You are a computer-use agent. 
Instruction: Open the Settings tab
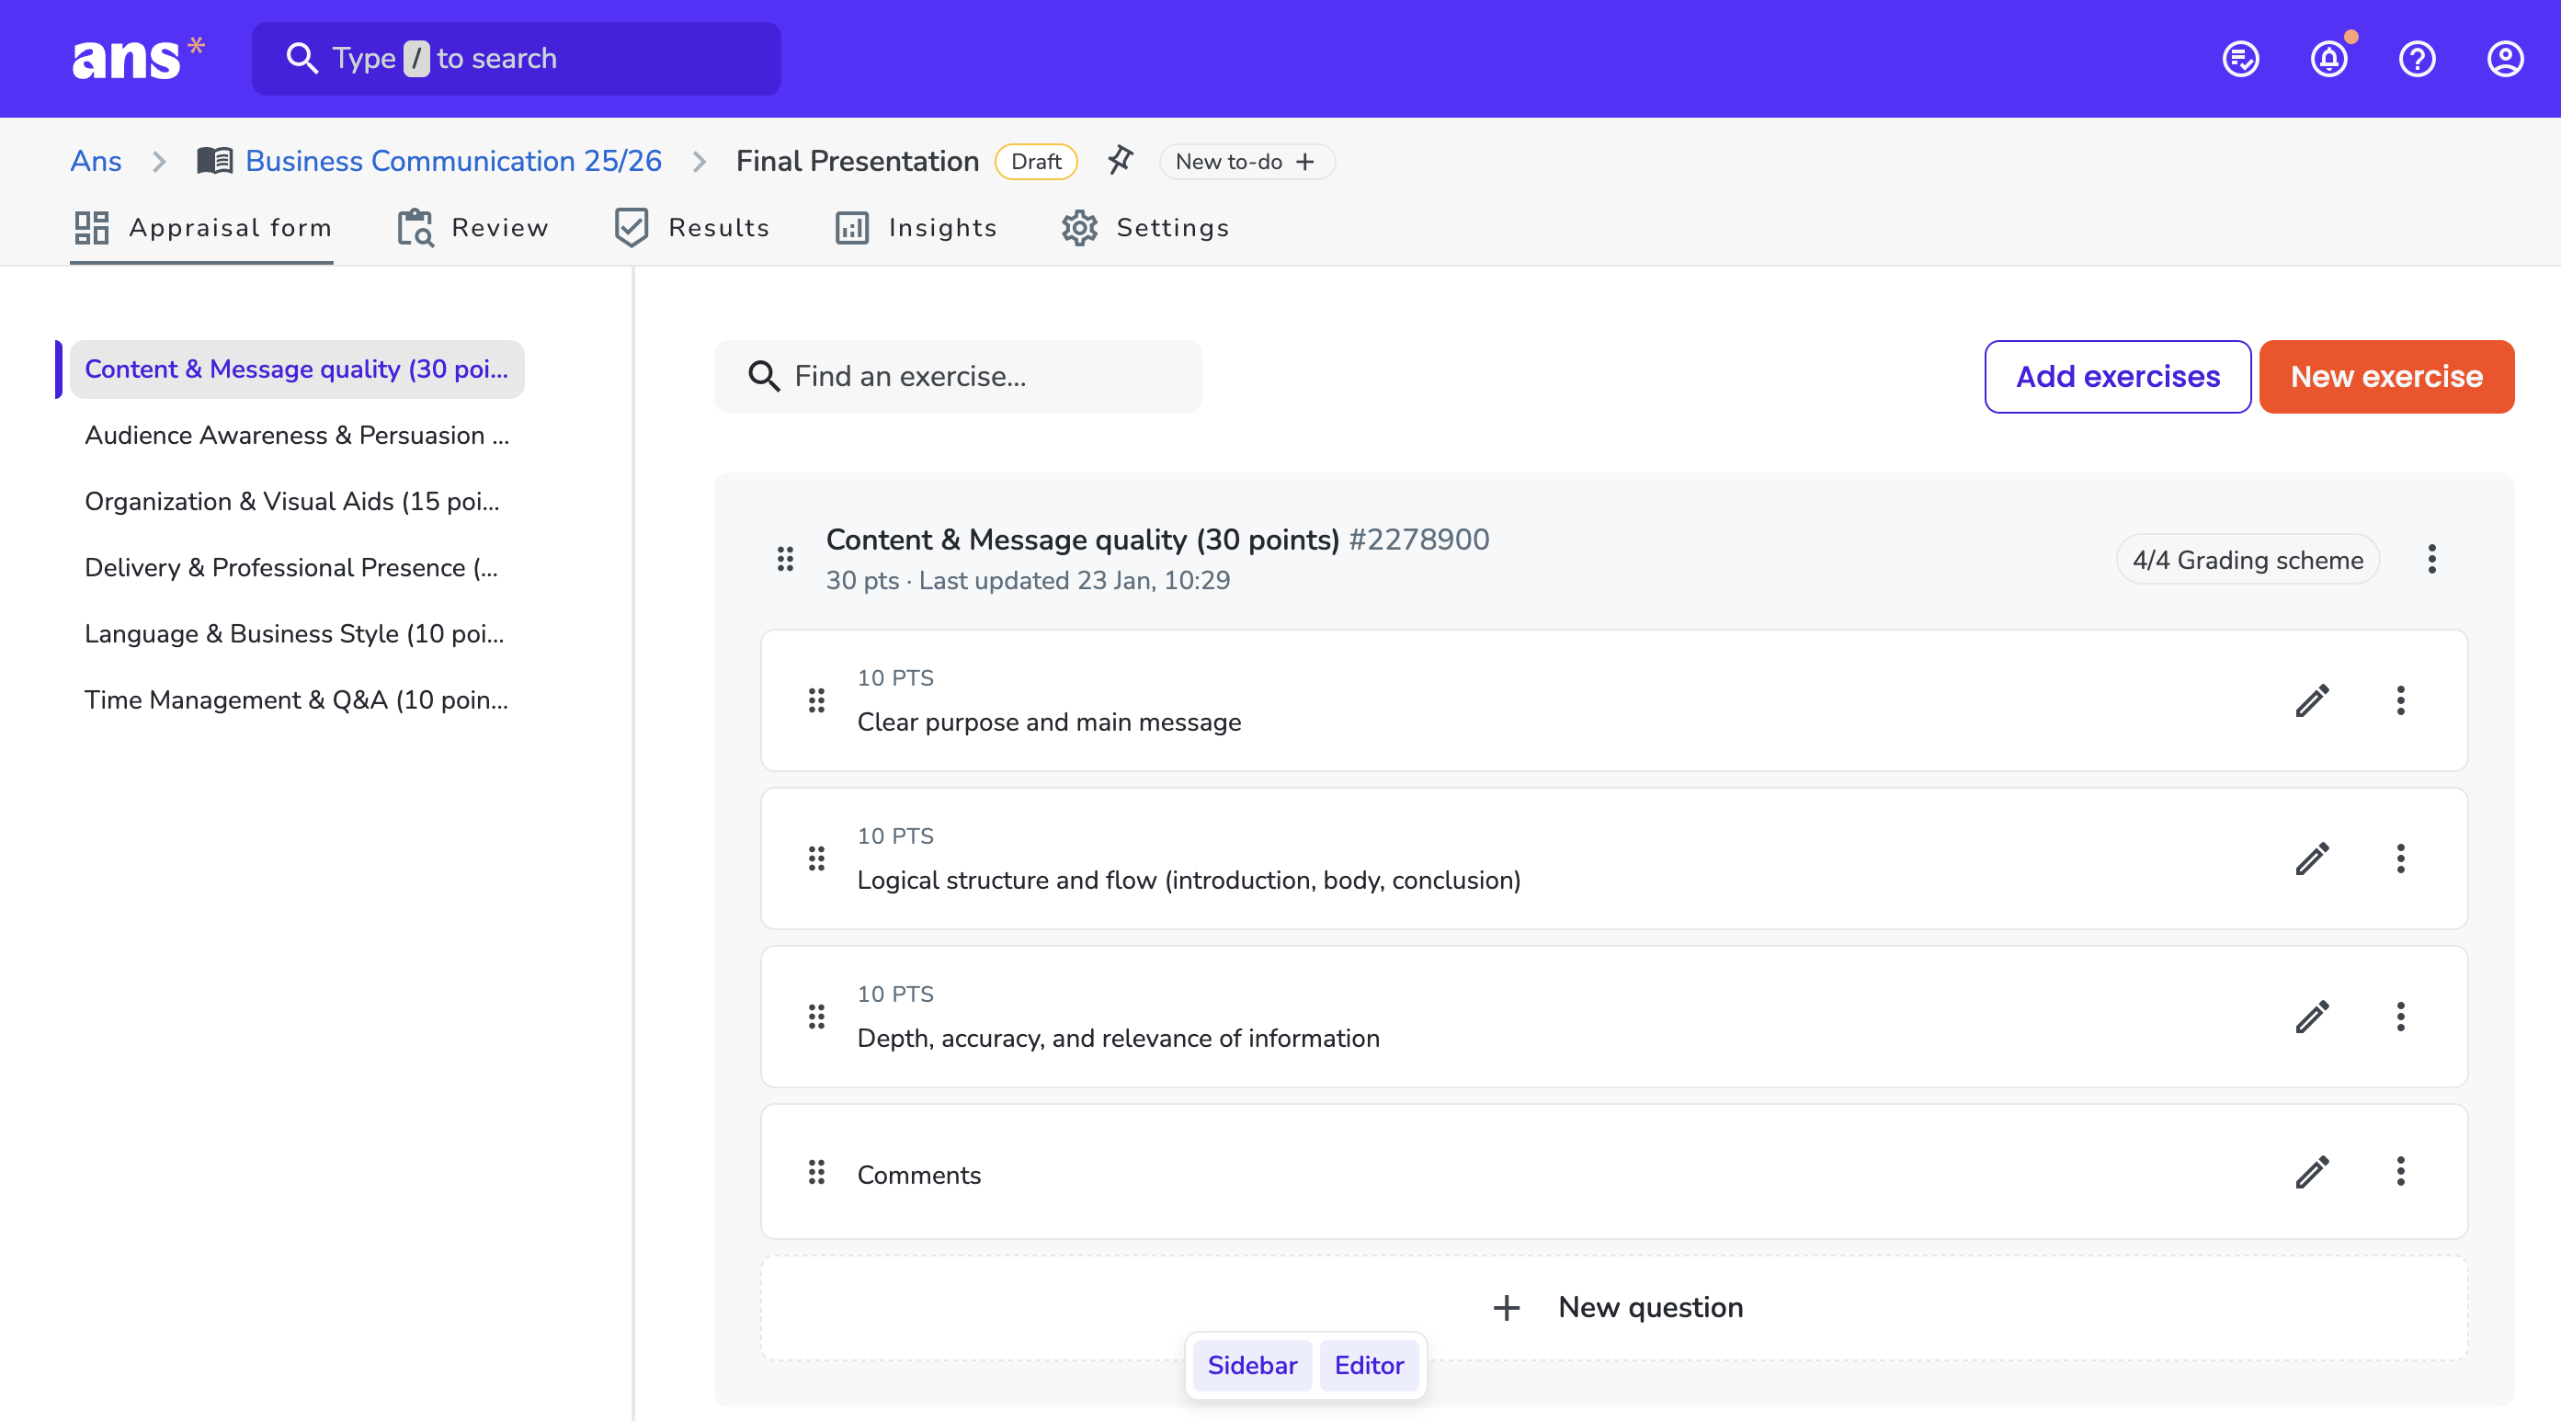pos(1144,228)
